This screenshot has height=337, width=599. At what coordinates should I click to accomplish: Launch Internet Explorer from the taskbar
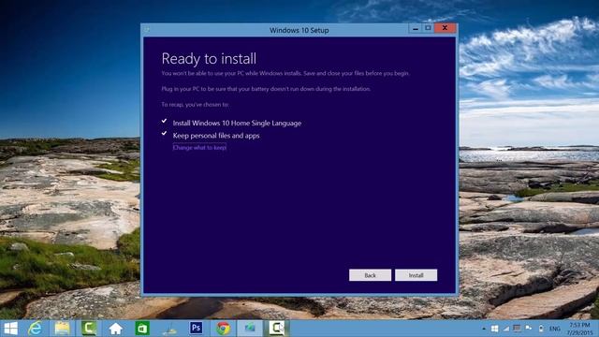point(36,329)
